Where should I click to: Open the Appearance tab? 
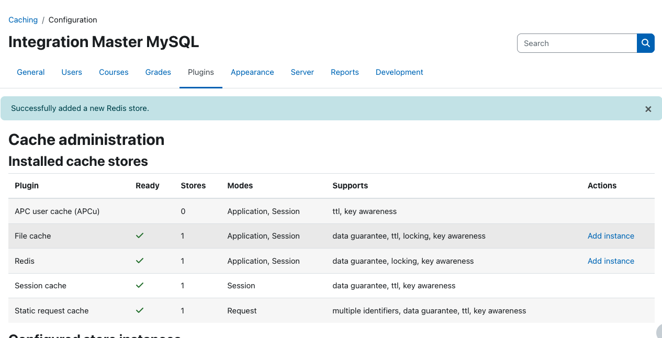click(x=252, y=72)
